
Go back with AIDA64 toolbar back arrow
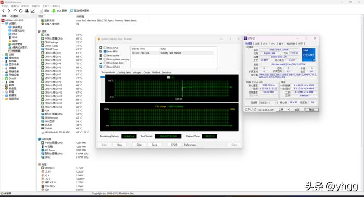tap(3, 11)
